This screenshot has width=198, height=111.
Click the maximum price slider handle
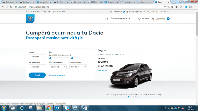click(x=72, y=58)
